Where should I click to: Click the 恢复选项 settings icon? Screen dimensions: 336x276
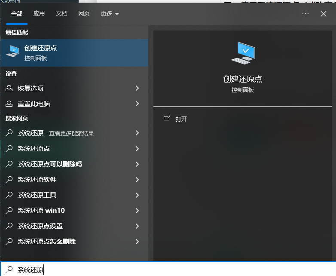click(x=9, y=88)
